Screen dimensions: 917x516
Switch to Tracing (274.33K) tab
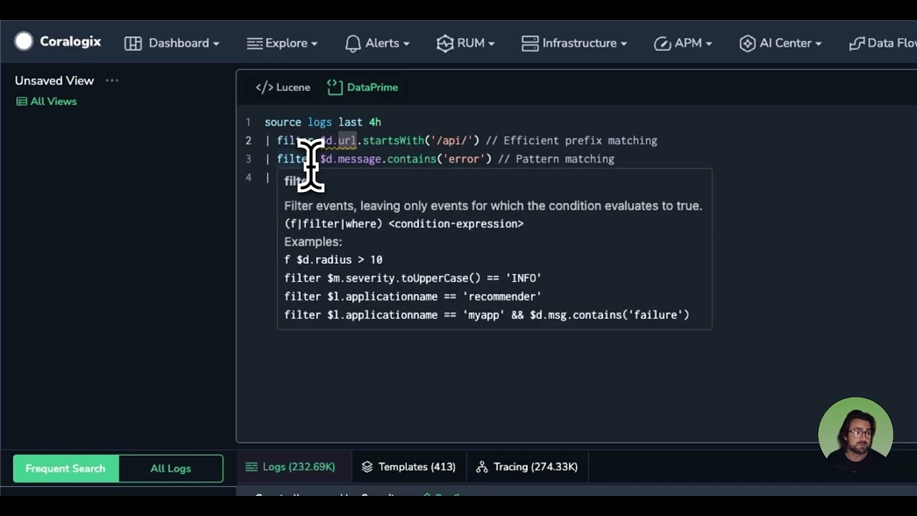527,467
